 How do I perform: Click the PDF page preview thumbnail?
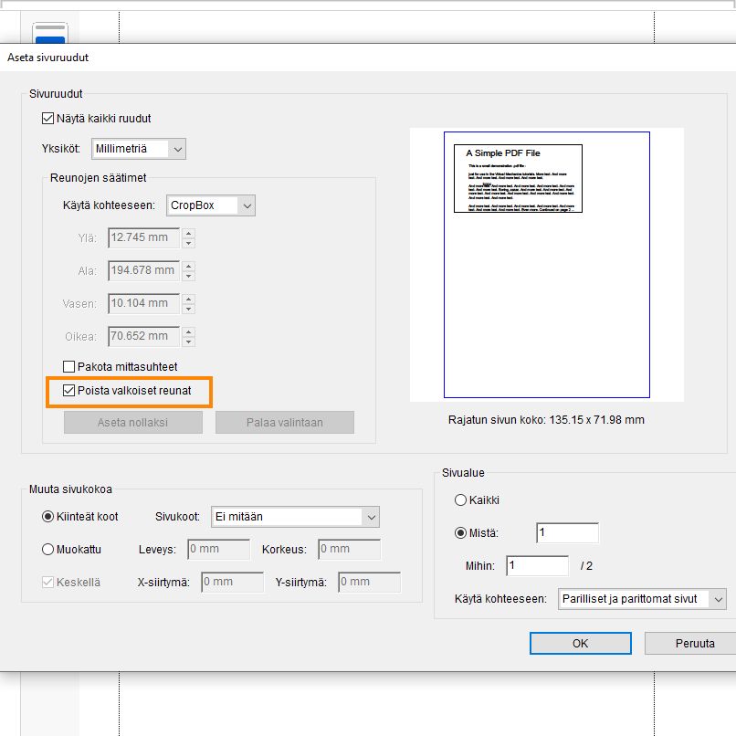546,265
